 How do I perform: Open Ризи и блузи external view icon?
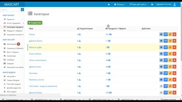click(x=166, y=54)
